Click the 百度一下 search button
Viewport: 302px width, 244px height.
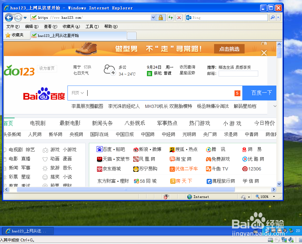(259, 93)
